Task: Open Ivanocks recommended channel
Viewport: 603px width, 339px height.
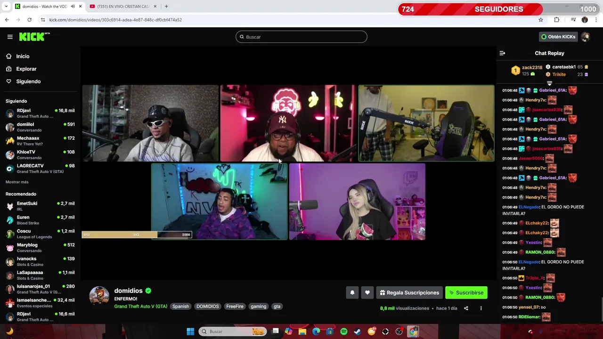Action: 40,261
